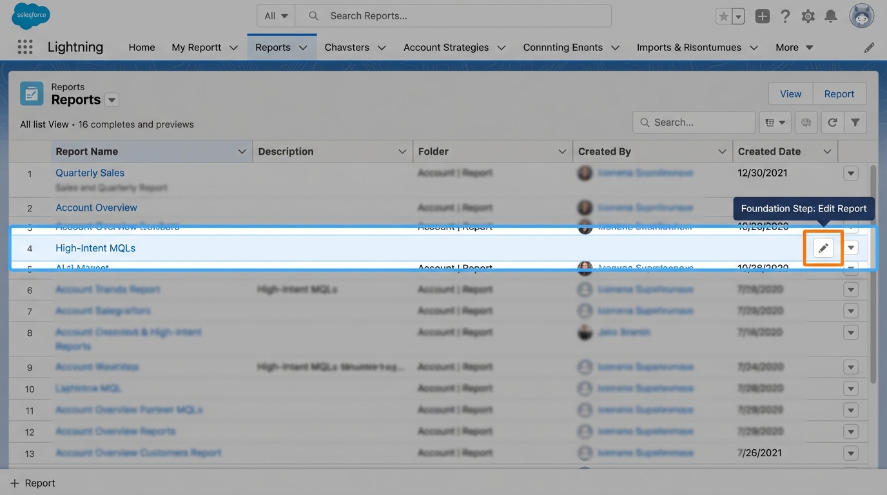Open the Account Overview report link

(95, 207)
